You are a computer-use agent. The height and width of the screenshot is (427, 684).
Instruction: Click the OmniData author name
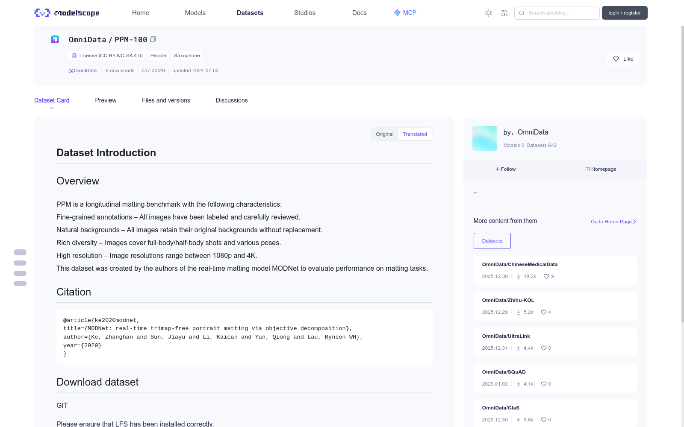533,132
